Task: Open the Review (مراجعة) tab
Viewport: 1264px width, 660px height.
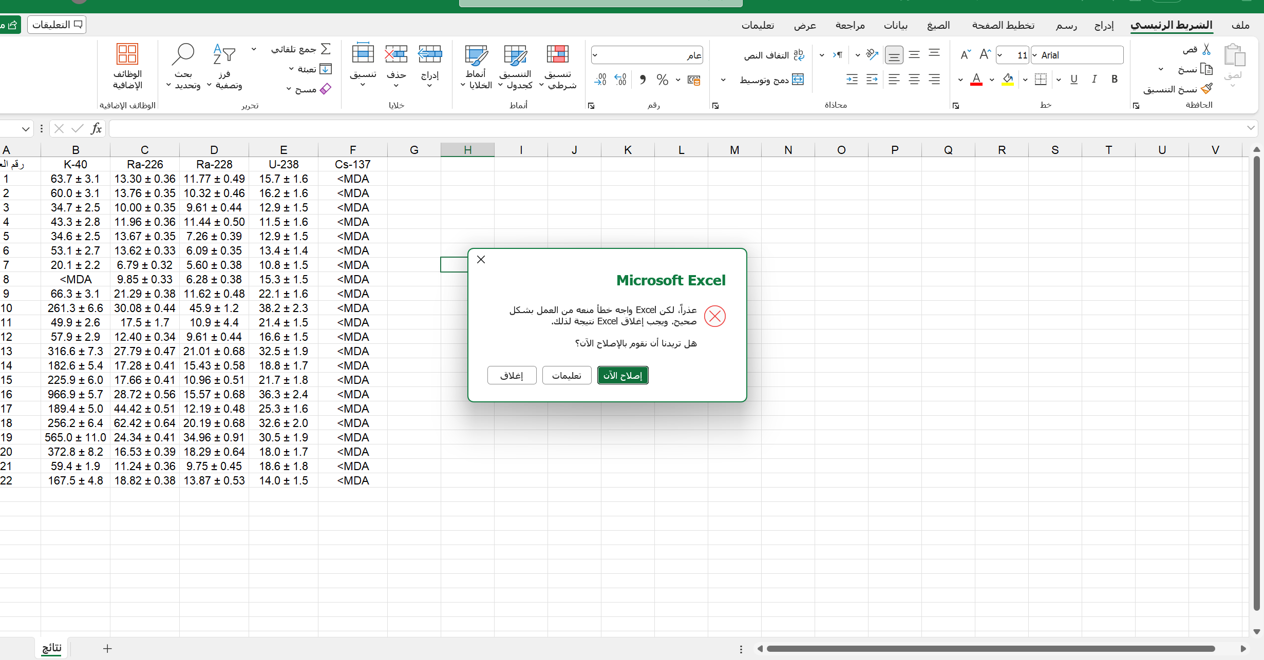Action: pyautogui.click(x=850, y=25)
